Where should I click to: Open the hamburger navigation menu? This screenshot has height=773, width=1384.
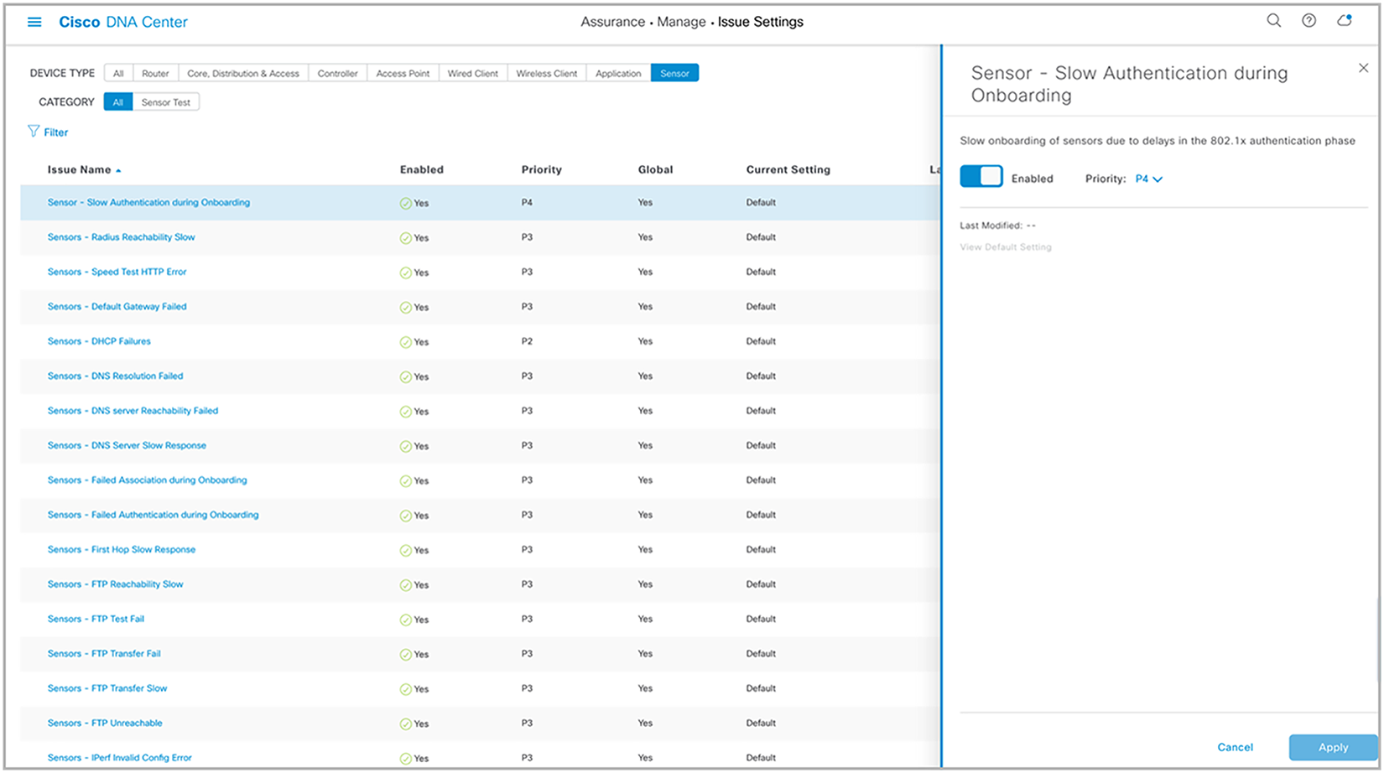[x=34, y=22]
